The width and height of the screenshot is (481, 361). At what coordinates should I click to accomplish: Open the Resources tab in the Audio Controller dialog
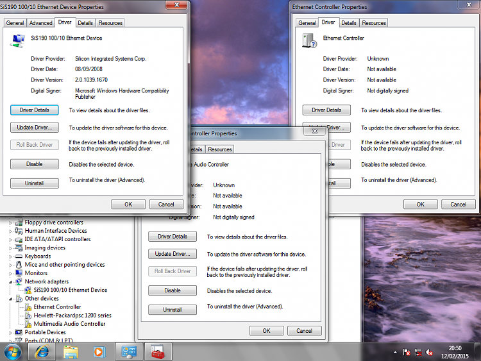[x=220, y=149]
